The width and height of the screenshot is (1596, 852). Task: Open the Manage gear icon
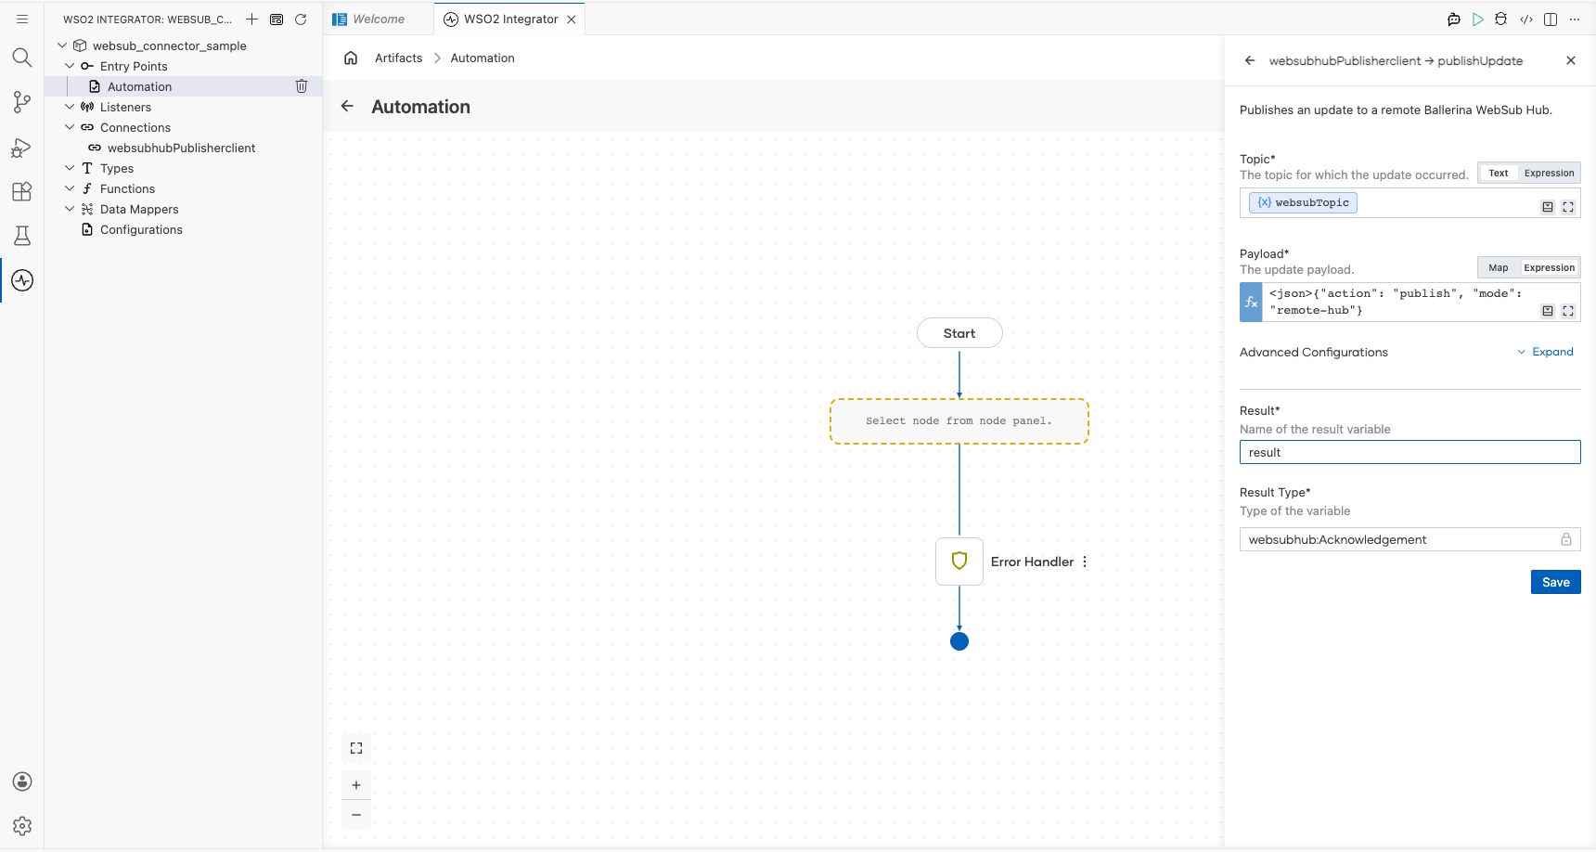[x=22, y=826]
